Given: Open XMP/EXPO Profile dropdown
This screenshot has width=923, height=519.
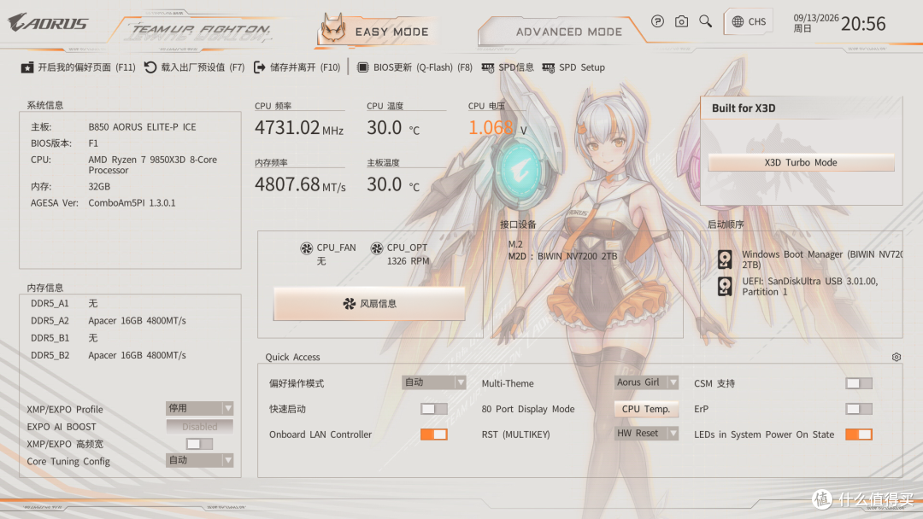Looking at the screenshot, I should point(199,408).
